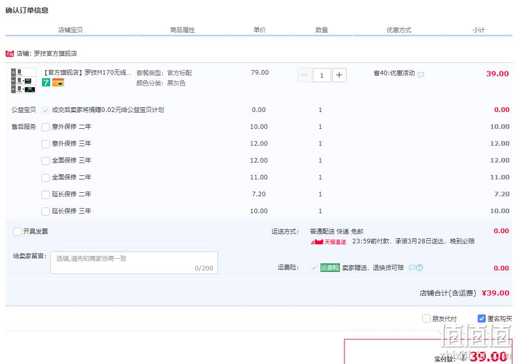Open the comment bubble beside 退换货可赔
This screenshot has width=516, height=364.
412,268
